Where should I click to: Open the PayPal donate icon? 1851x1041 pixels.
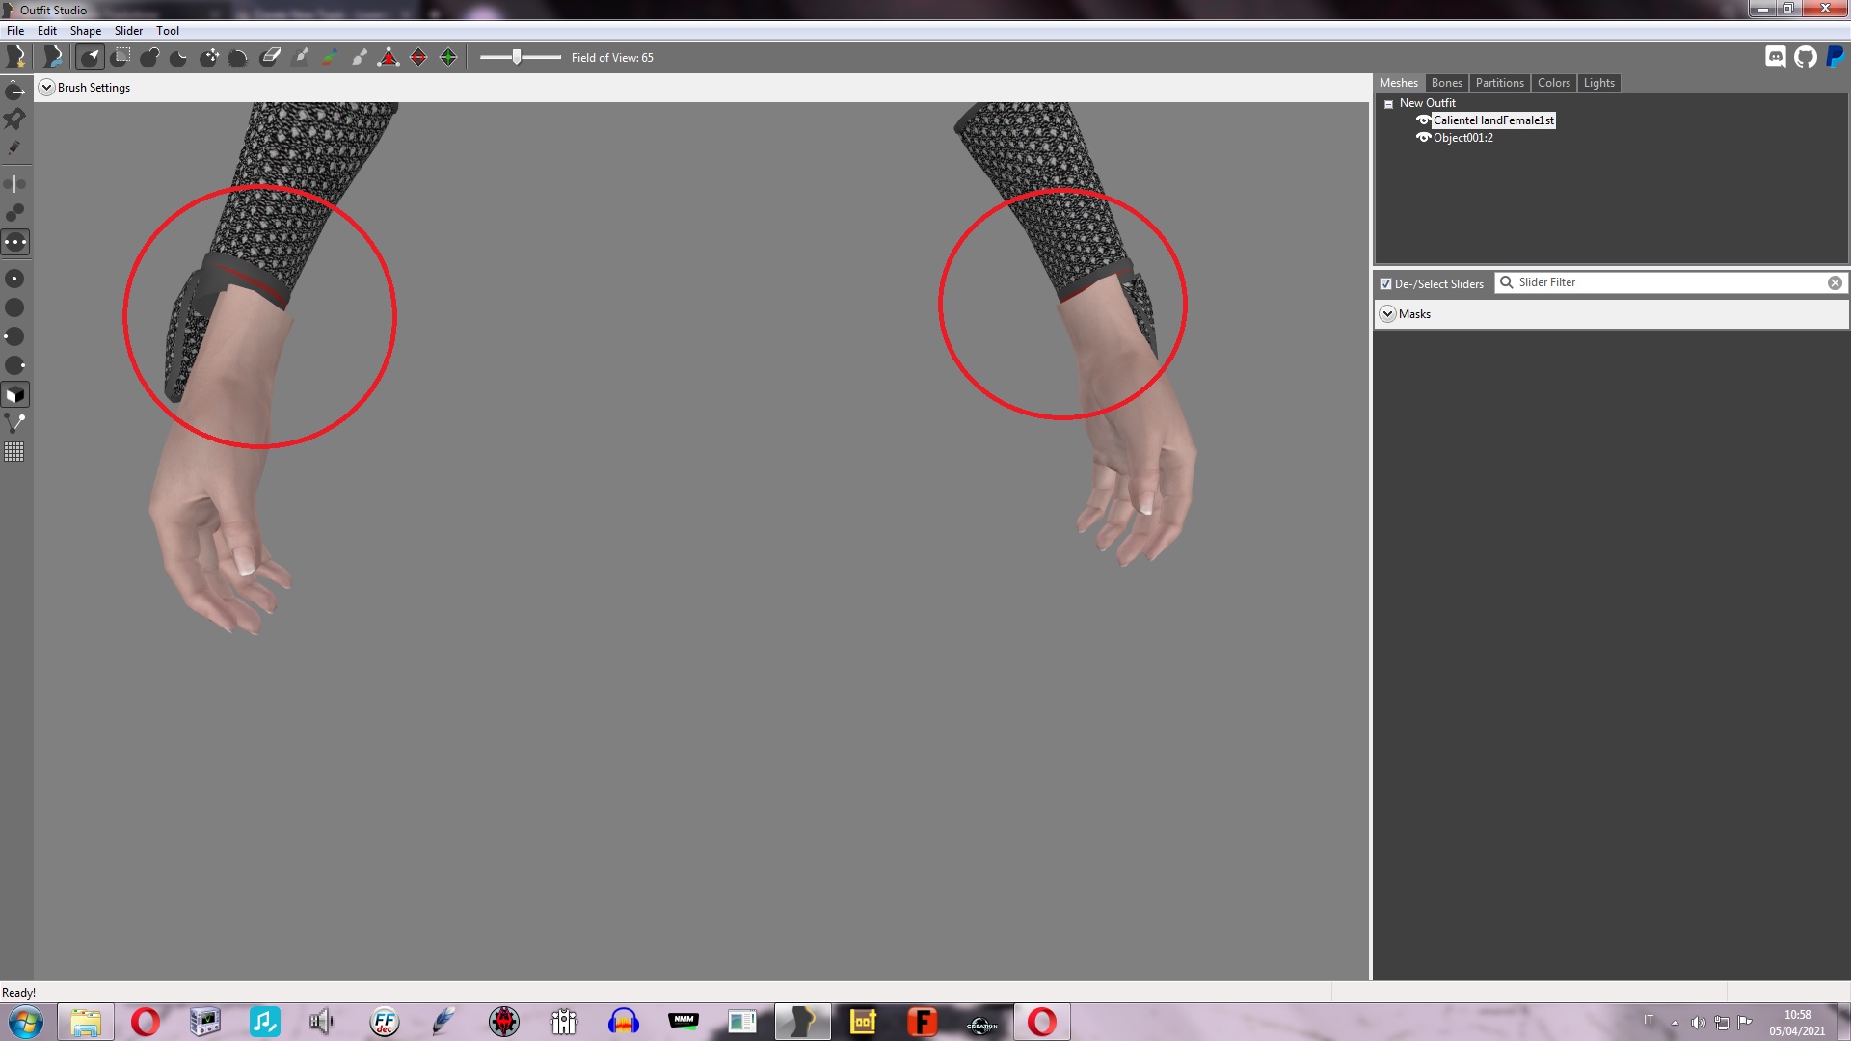[x=1835, y=57]
